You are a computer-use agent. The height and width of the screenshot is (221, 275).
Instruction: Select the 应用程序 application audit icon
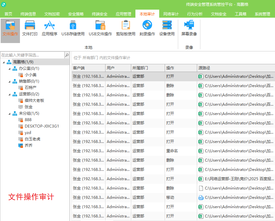click(50, 28)
